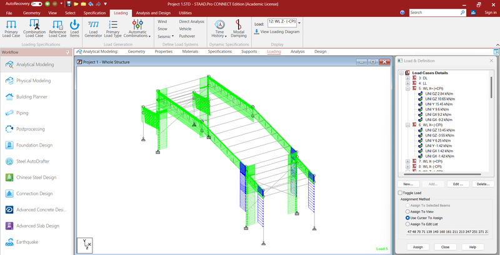Open Modal Damping settings

tap(239, 29)
